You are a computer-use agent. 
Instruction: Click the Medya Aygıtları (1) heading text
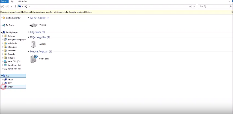(41, 52)
